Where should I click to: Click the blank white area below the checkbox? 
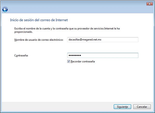point(77,82)
